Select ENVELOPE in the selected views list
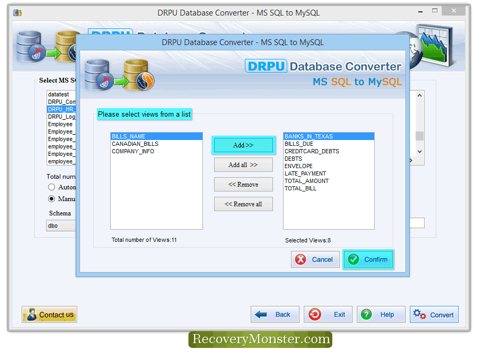Screen dimensions: 477x349 (329, 166)
